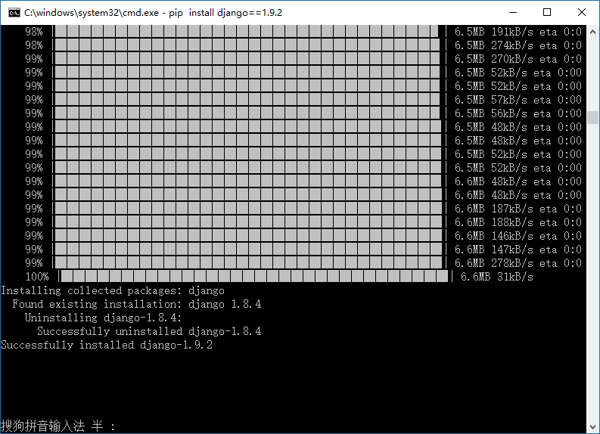Click the '270kB/s' download speed text
Screen dimensions: 600x434
[512, 59]
